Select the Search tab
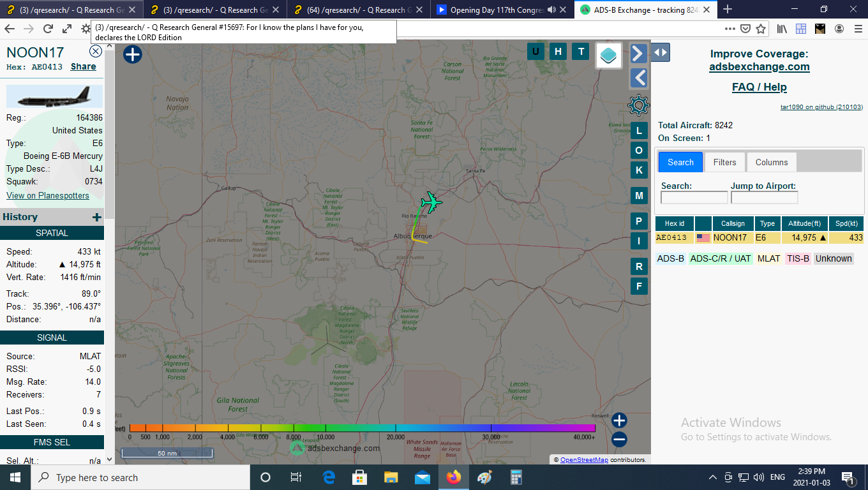The height and width of the screenshot is (490, 868). (680, 162)
